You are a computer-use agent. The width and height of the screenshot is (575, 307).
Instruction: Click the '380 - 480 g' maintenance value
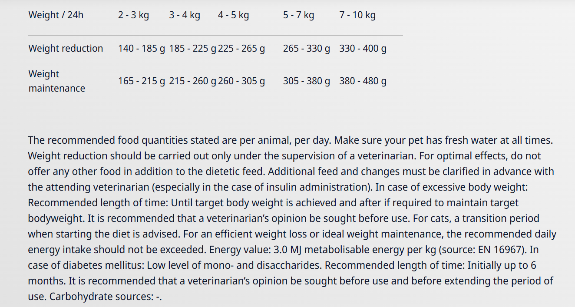click(363, 81)
